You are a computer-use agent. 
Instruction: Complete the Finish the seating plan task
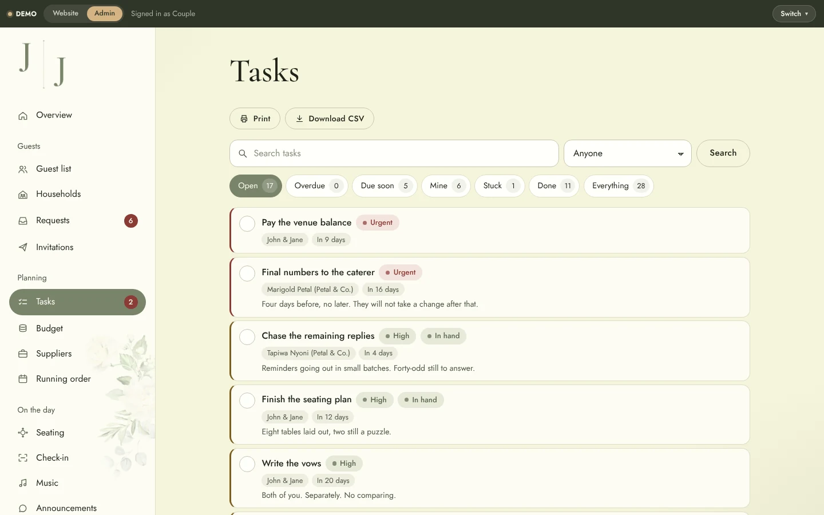247,401
